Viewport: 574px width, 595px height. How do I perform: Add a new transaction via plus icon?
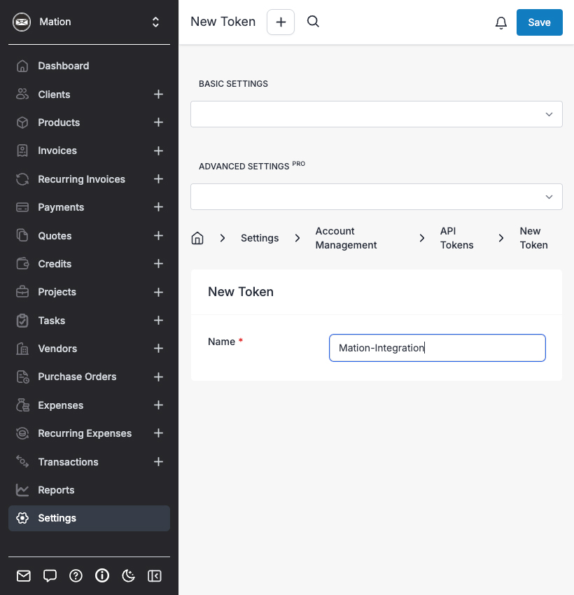[x=159, y=462]
